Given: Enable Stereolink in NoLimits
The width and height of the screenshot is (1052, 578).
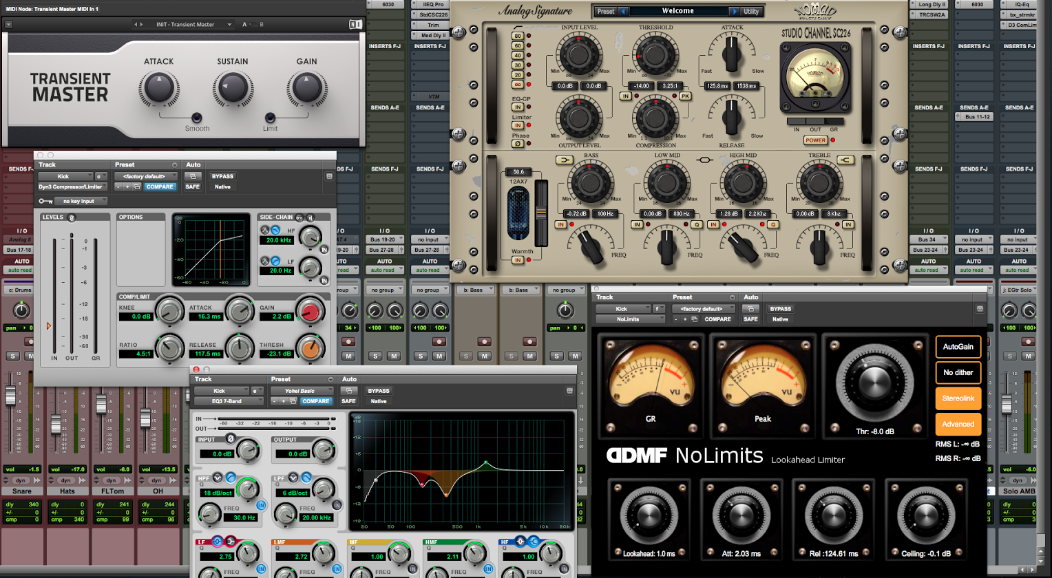Looking at the screenshot, I should (x=958, y=398).
